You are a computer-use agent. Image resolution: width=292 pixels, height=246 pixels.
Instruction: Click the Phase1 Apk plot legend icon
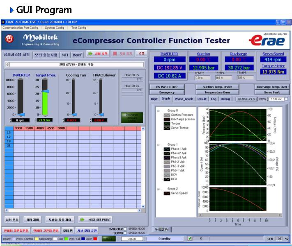[167, 149]
